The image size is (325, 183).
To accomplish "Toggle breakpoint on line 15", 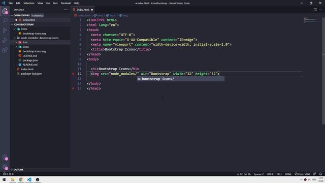I will (x=73, y=88).
